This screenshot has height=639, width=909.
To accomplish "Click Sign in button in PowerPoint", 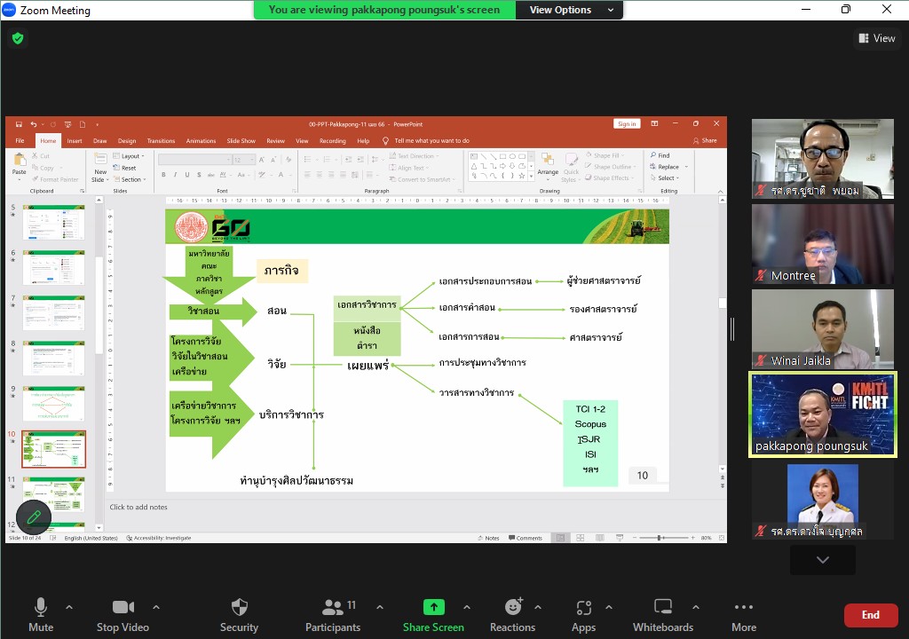I will click(627, 123).
